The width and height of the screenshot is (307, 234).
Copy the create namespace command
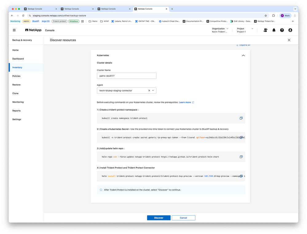point(241,118)
